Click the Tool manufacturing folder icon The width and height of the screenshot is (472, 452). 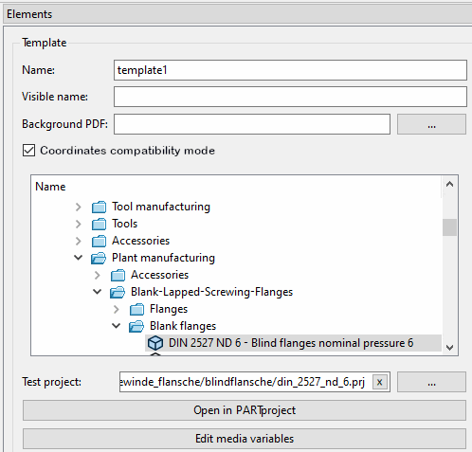pyautogui.click(x=99, y=207)
